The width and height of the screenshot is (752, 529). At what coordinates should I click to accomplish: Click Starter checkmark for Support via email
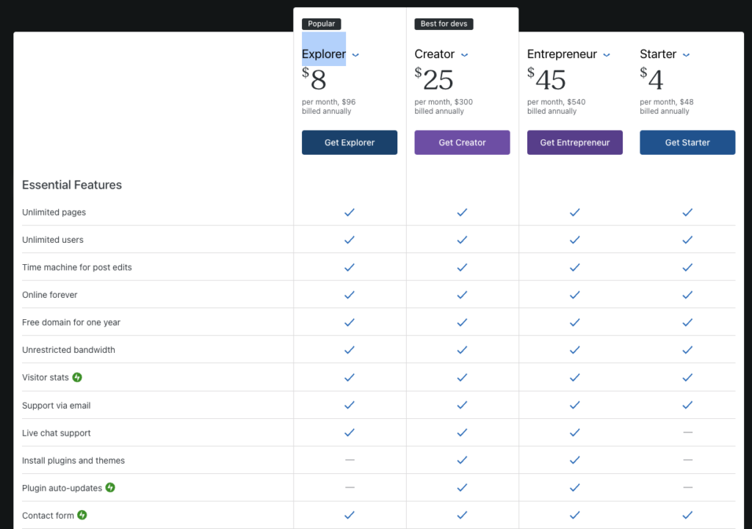click(x=687, y=405)
